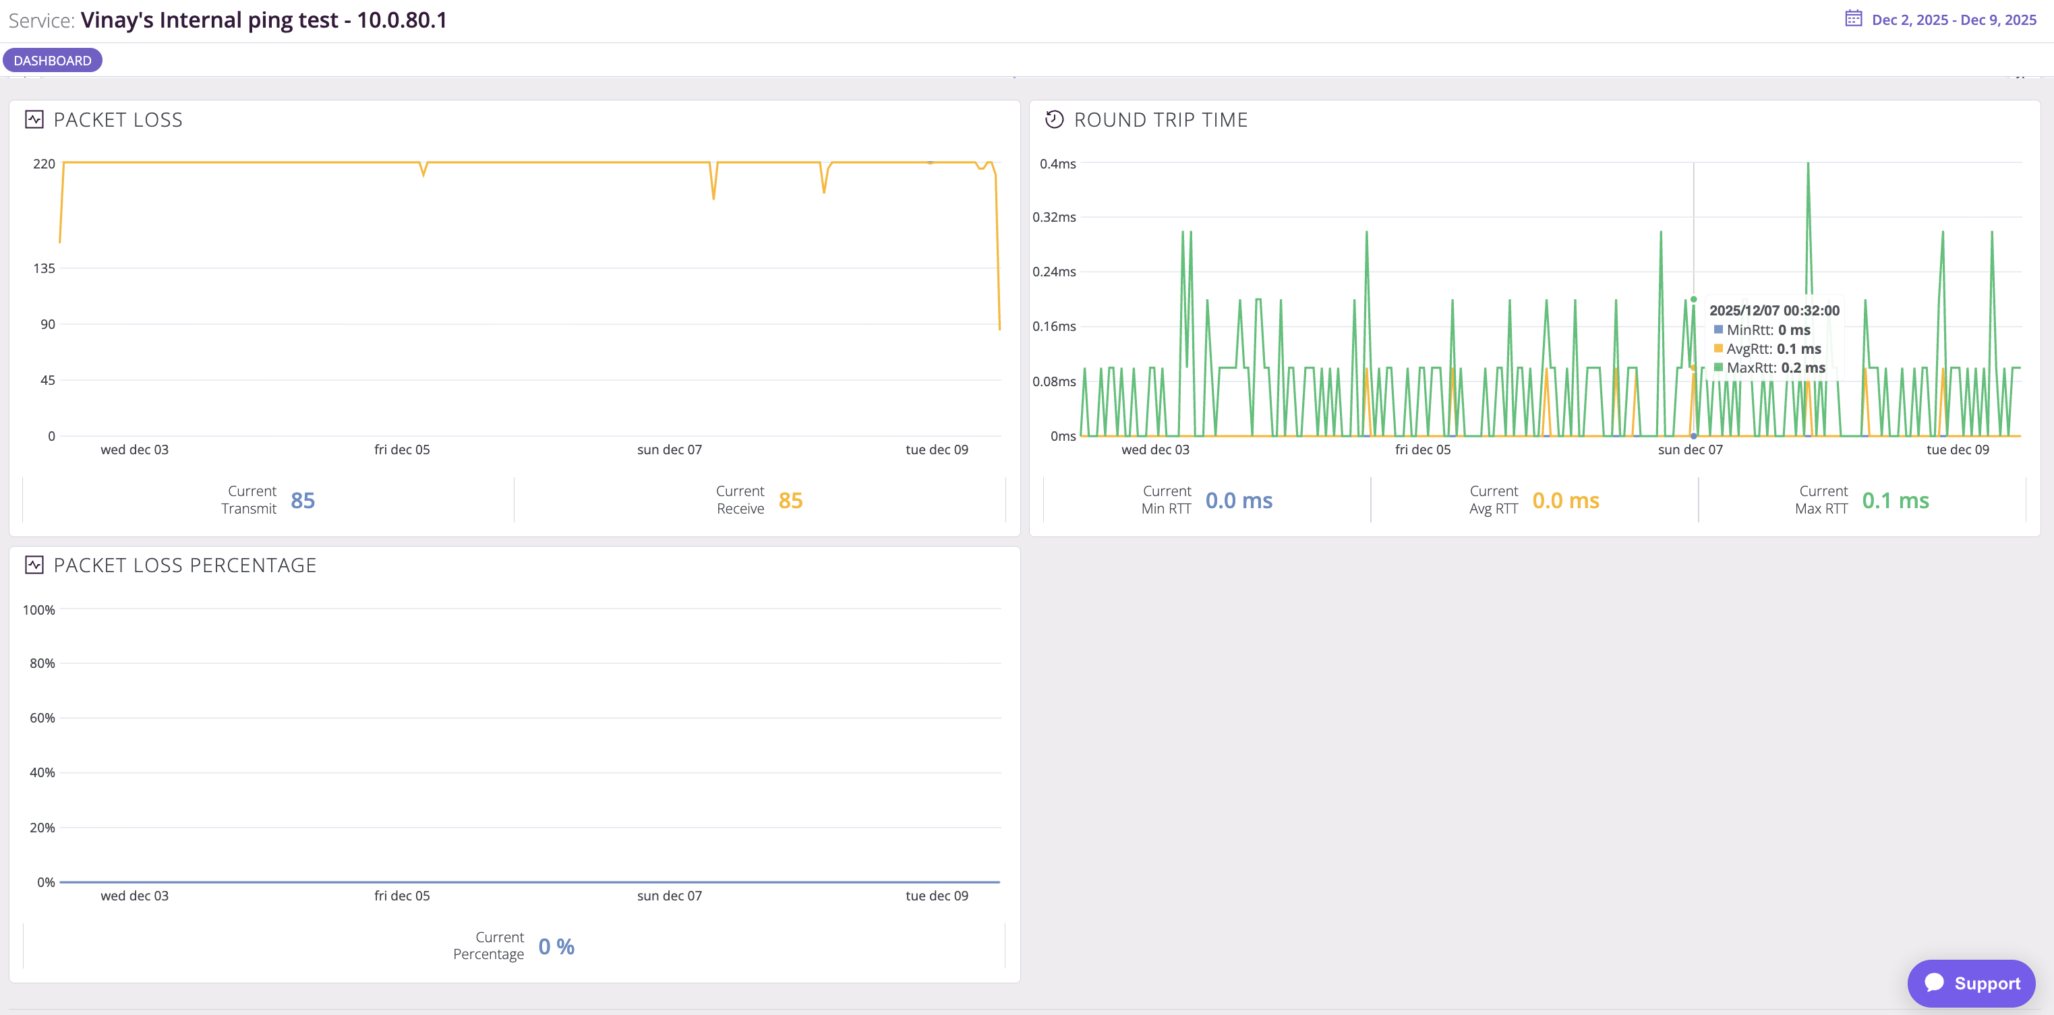The height and width of the screenshot is (1015, 2054).
Task: Click the Packet Loss chart icon
Action: coord(34,119)
